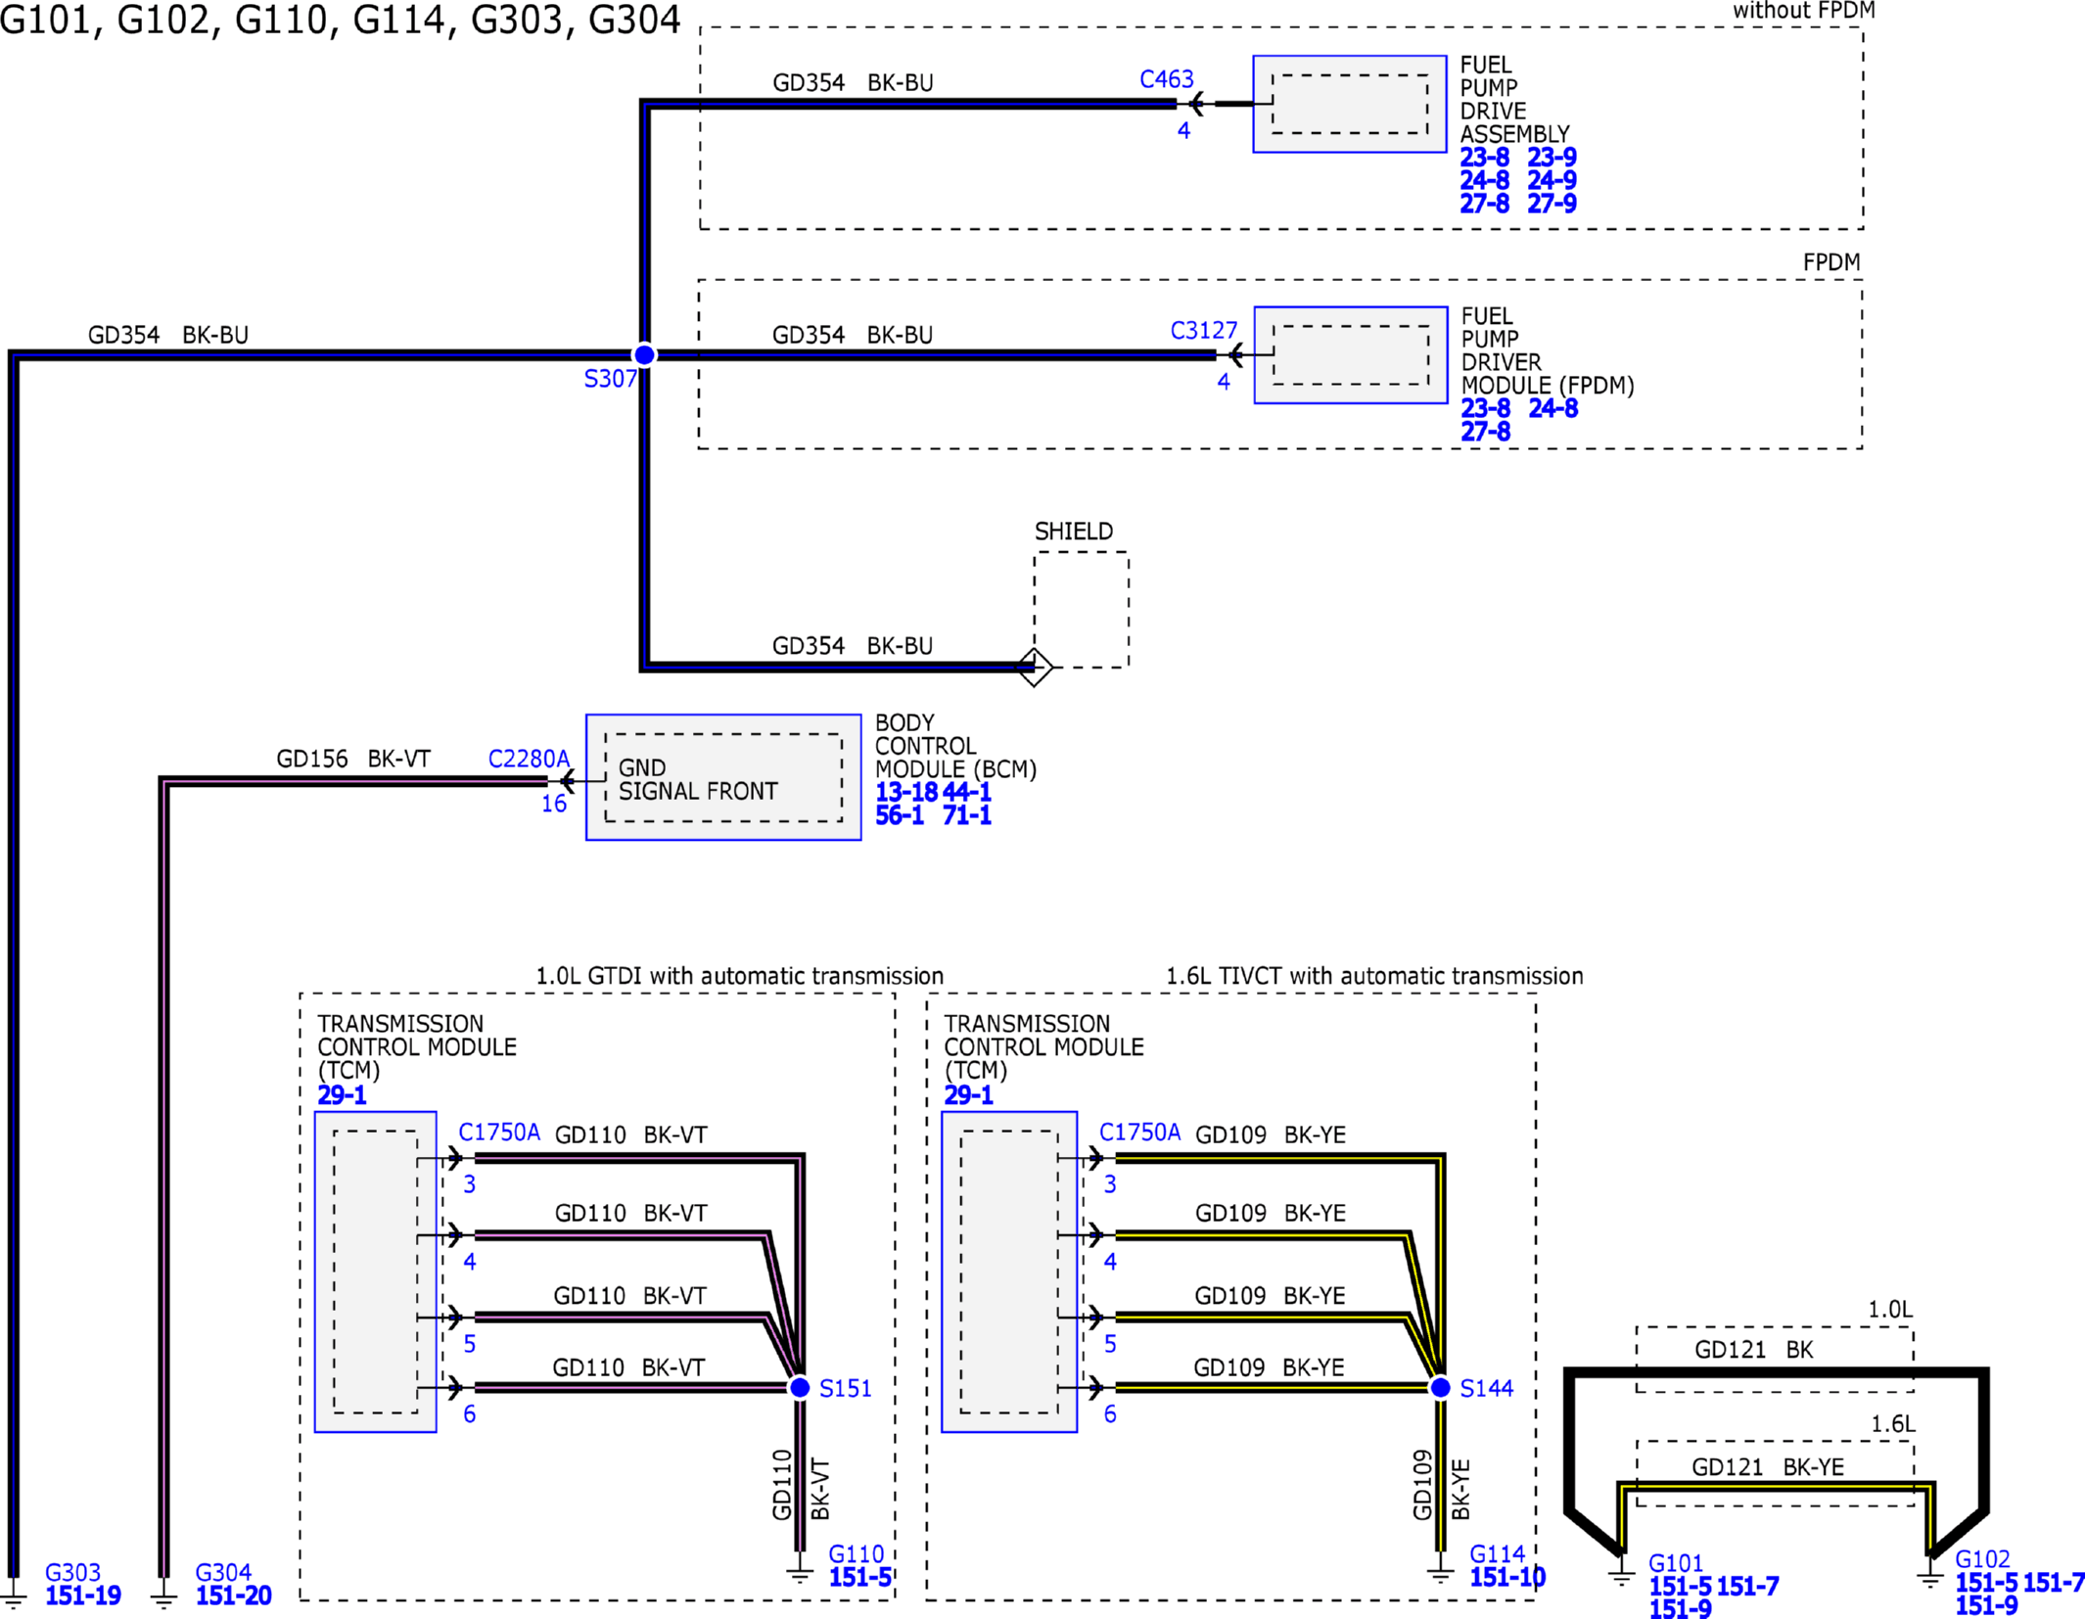Open link 27-8 under Fuel Pump Driver Module
Screen dimensions: 2085x1619
pos(1485,432)
